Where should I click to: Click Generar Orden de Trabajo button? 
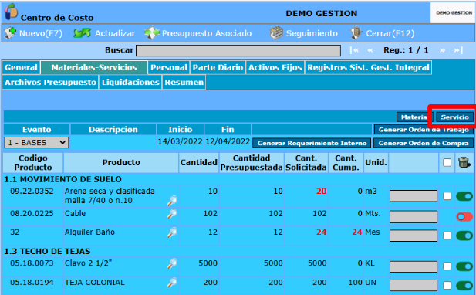(424, 130)
